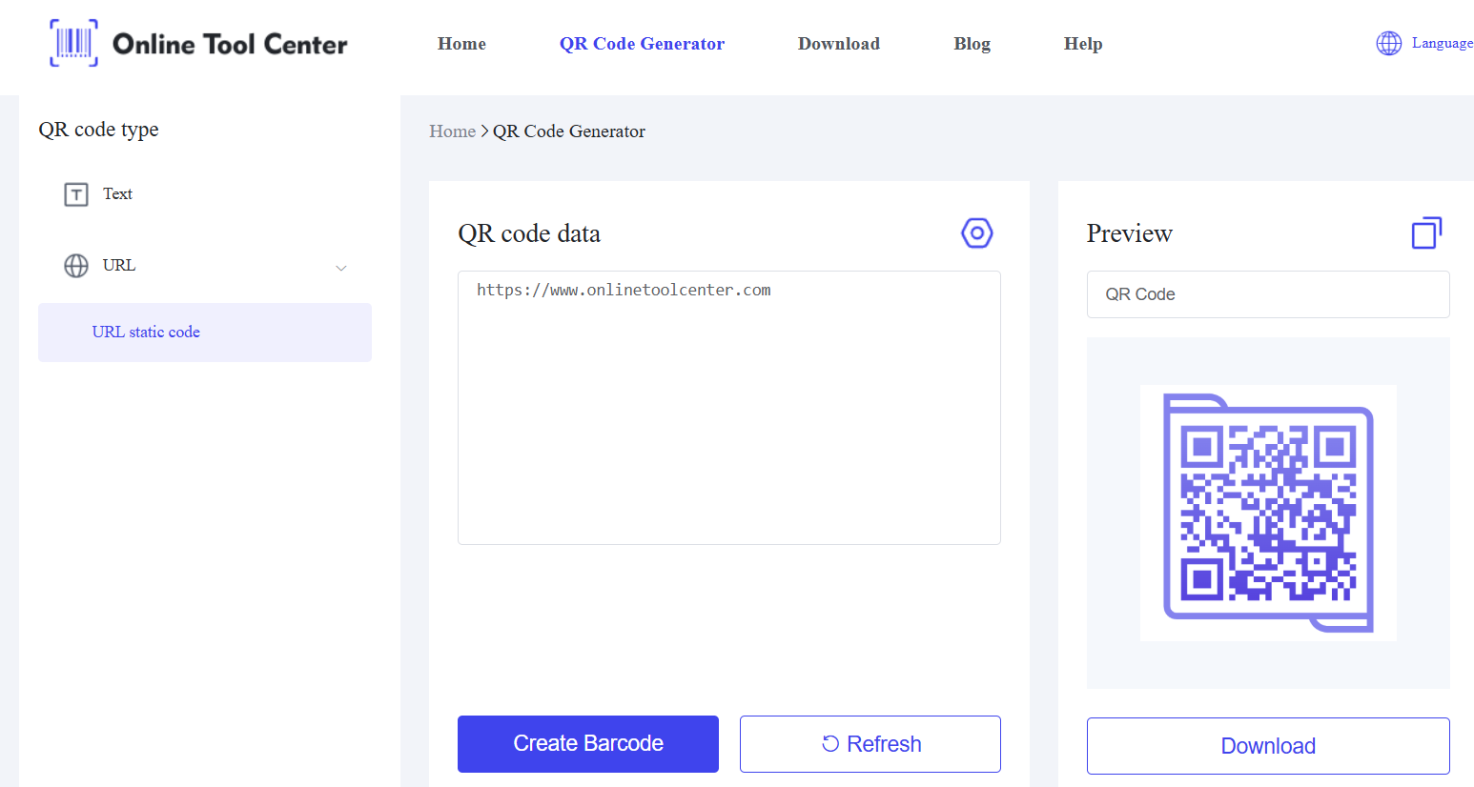This screenshot has height=787, width=1474.
Task: Collapse the URL section chevron
Action: (341, 268)
